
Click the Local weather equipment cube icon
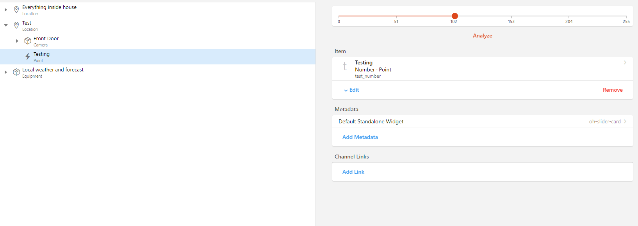[16, 72]
